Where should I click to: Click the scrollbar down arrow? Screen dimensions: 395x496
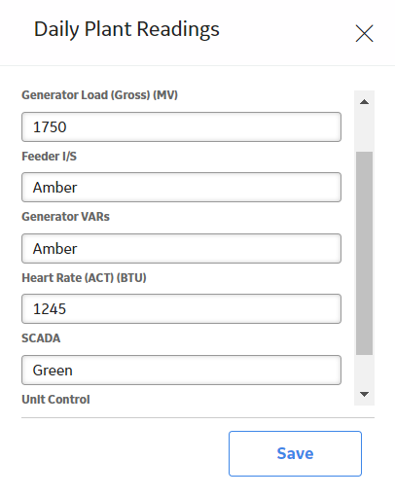[x=364, y=394]
